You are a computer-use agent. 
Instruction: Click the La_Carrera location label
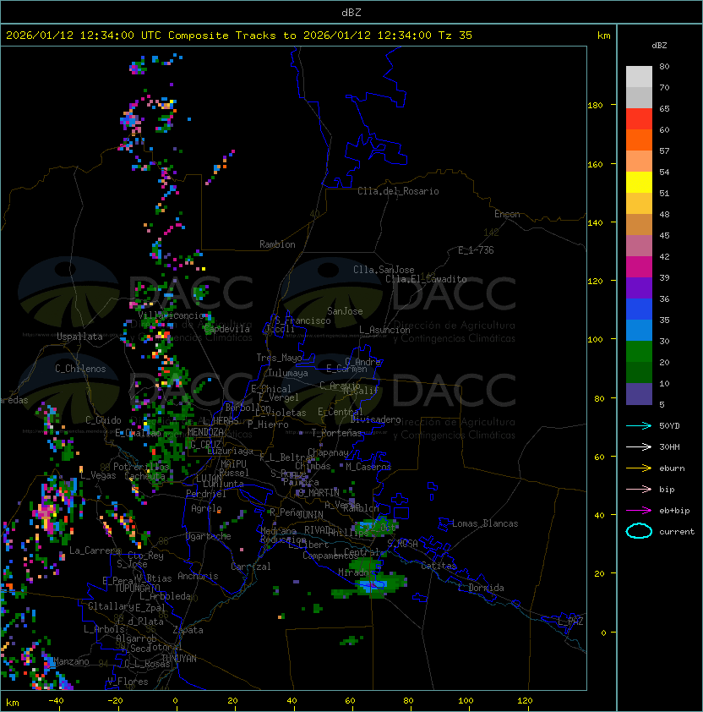coord(95,550)
